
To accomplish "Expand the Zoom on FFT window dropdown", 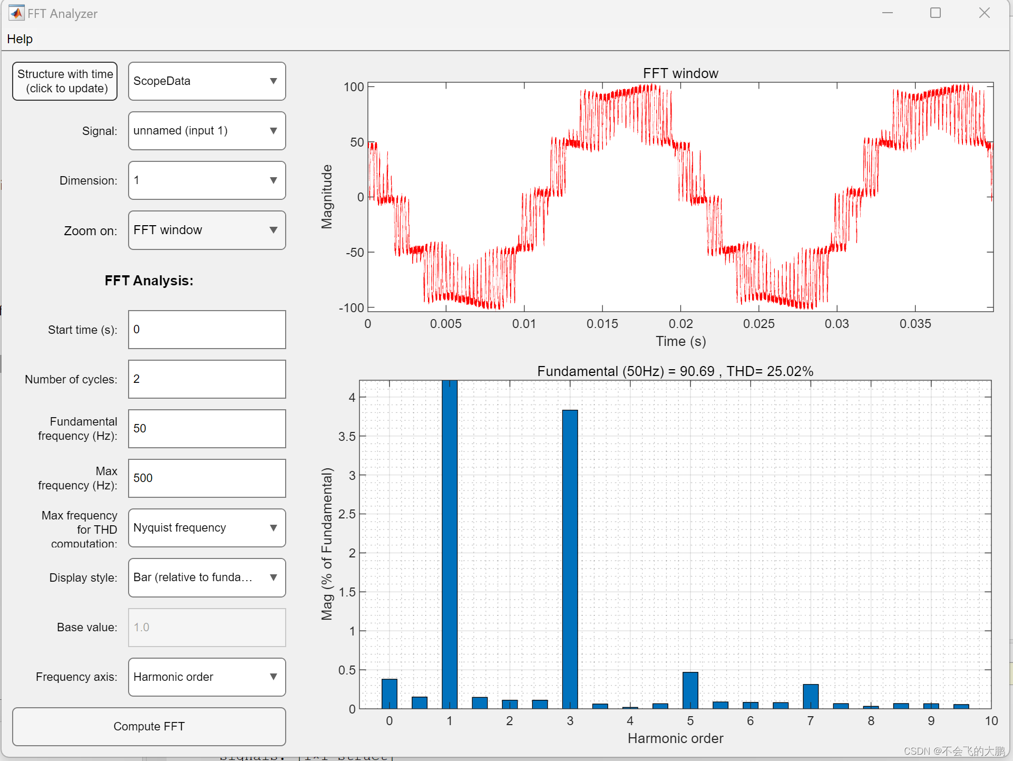I will 207,230.
